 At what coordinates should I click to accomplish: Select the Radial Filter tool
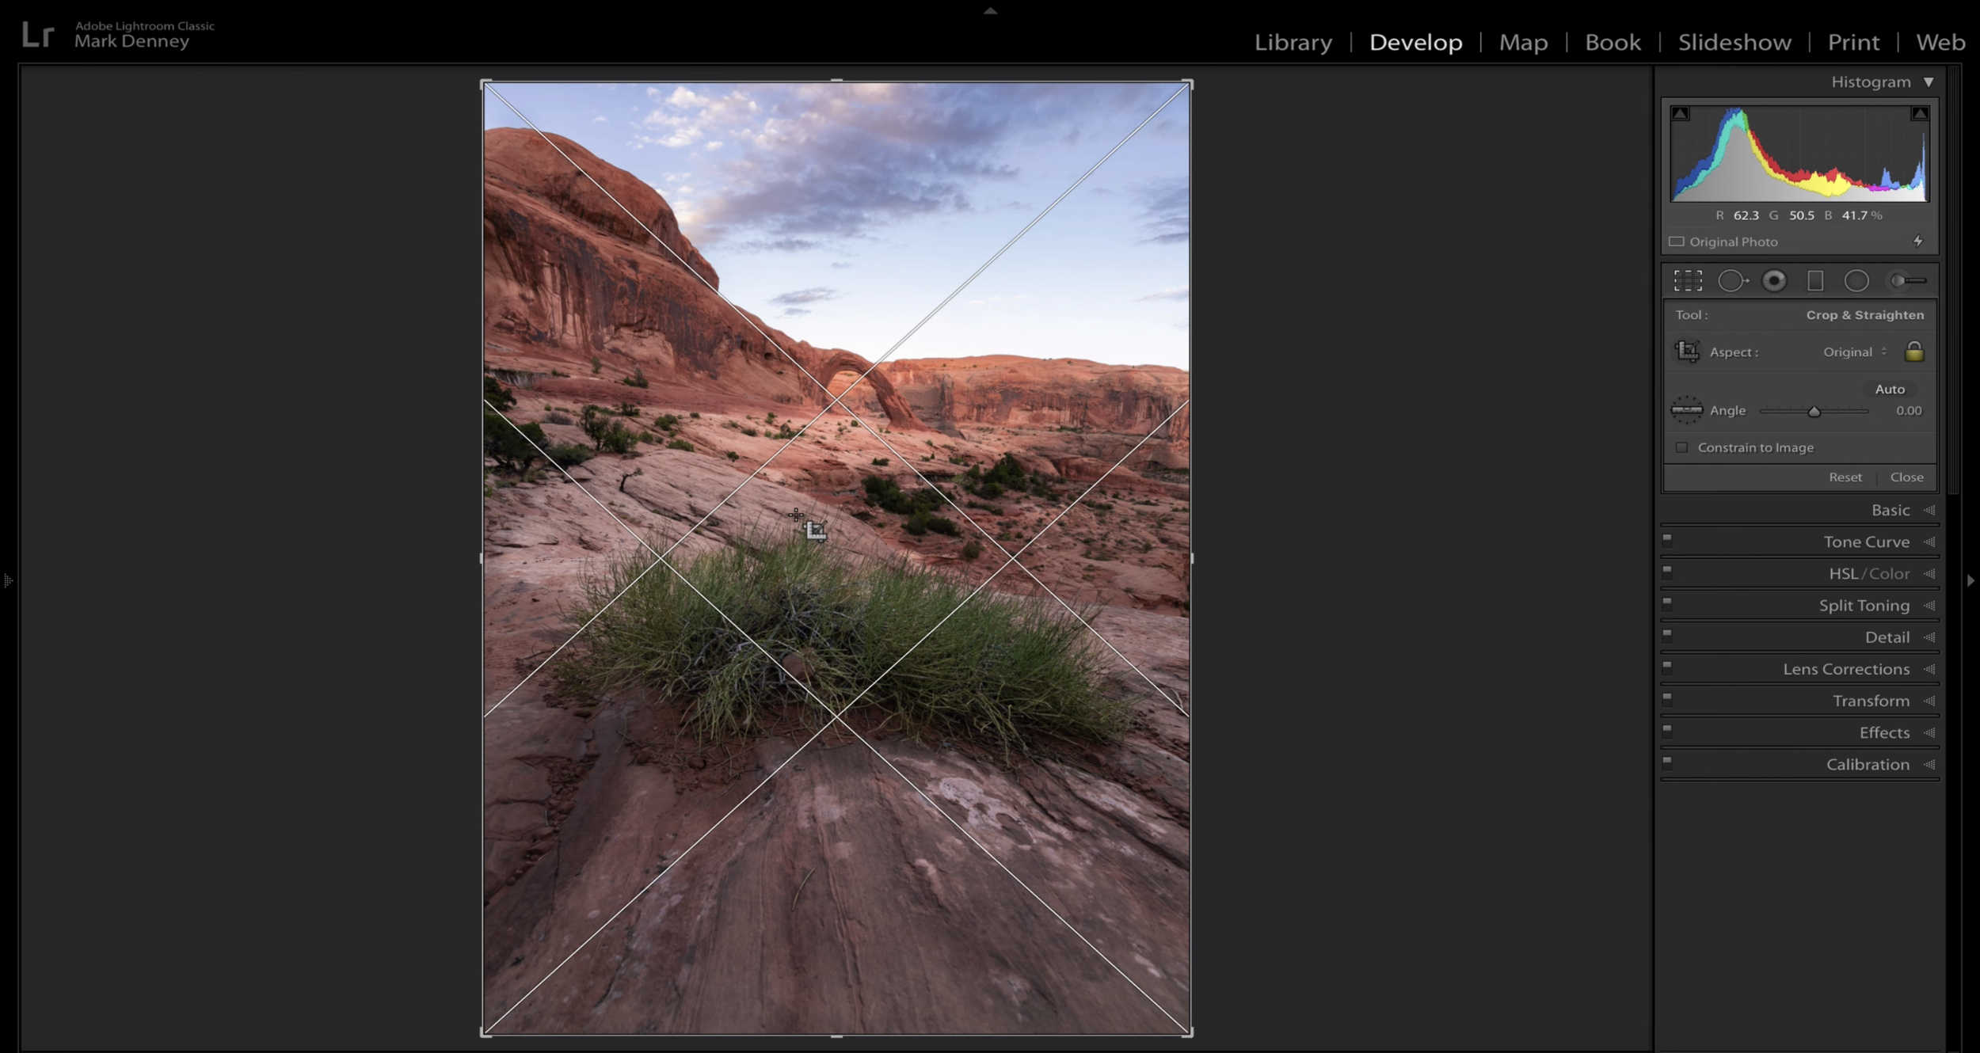point(1857,280)
